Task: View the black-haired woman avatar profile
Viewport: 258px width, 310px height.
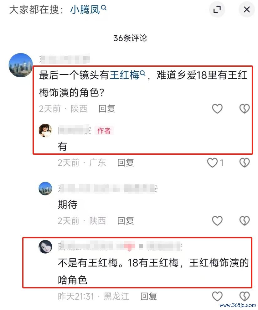Action: (x=45, y=246)
